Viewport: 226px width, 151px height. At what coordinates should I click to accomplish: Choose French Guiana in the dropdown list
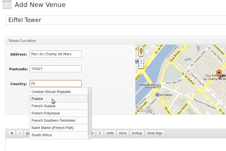pos(59,106)
